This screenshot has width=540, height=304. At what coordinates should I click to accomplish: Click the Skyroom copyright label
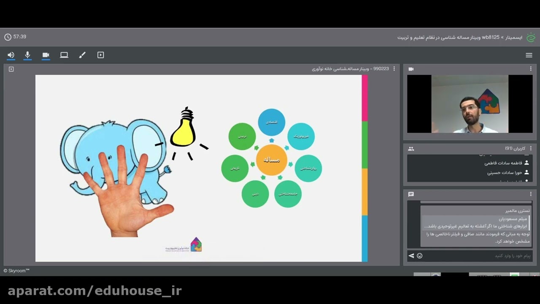click(16, 271)
